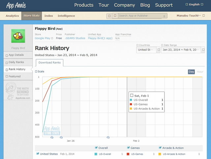Click the third event marker bubble near Jan 30
211x159 pixels.
pyautogui.click(x=108, y=137)
